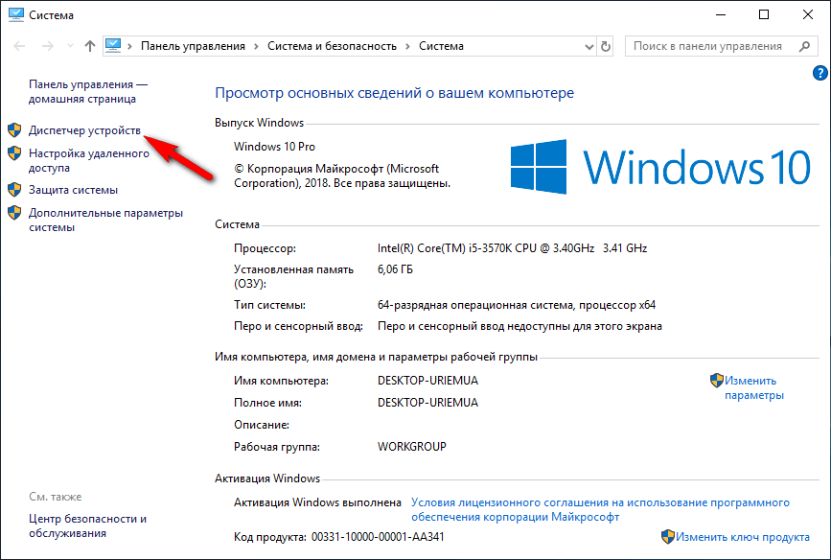Select computer name value next to 'Имя компьютера:'
Screen dimensions: 831x560
pyautogui.click(x=427, y=381)
